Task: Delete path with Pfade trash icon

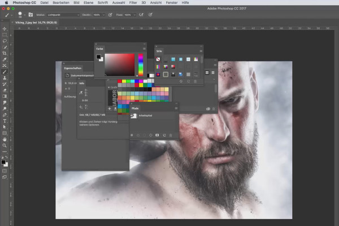Action: click(x=171, y=135)
